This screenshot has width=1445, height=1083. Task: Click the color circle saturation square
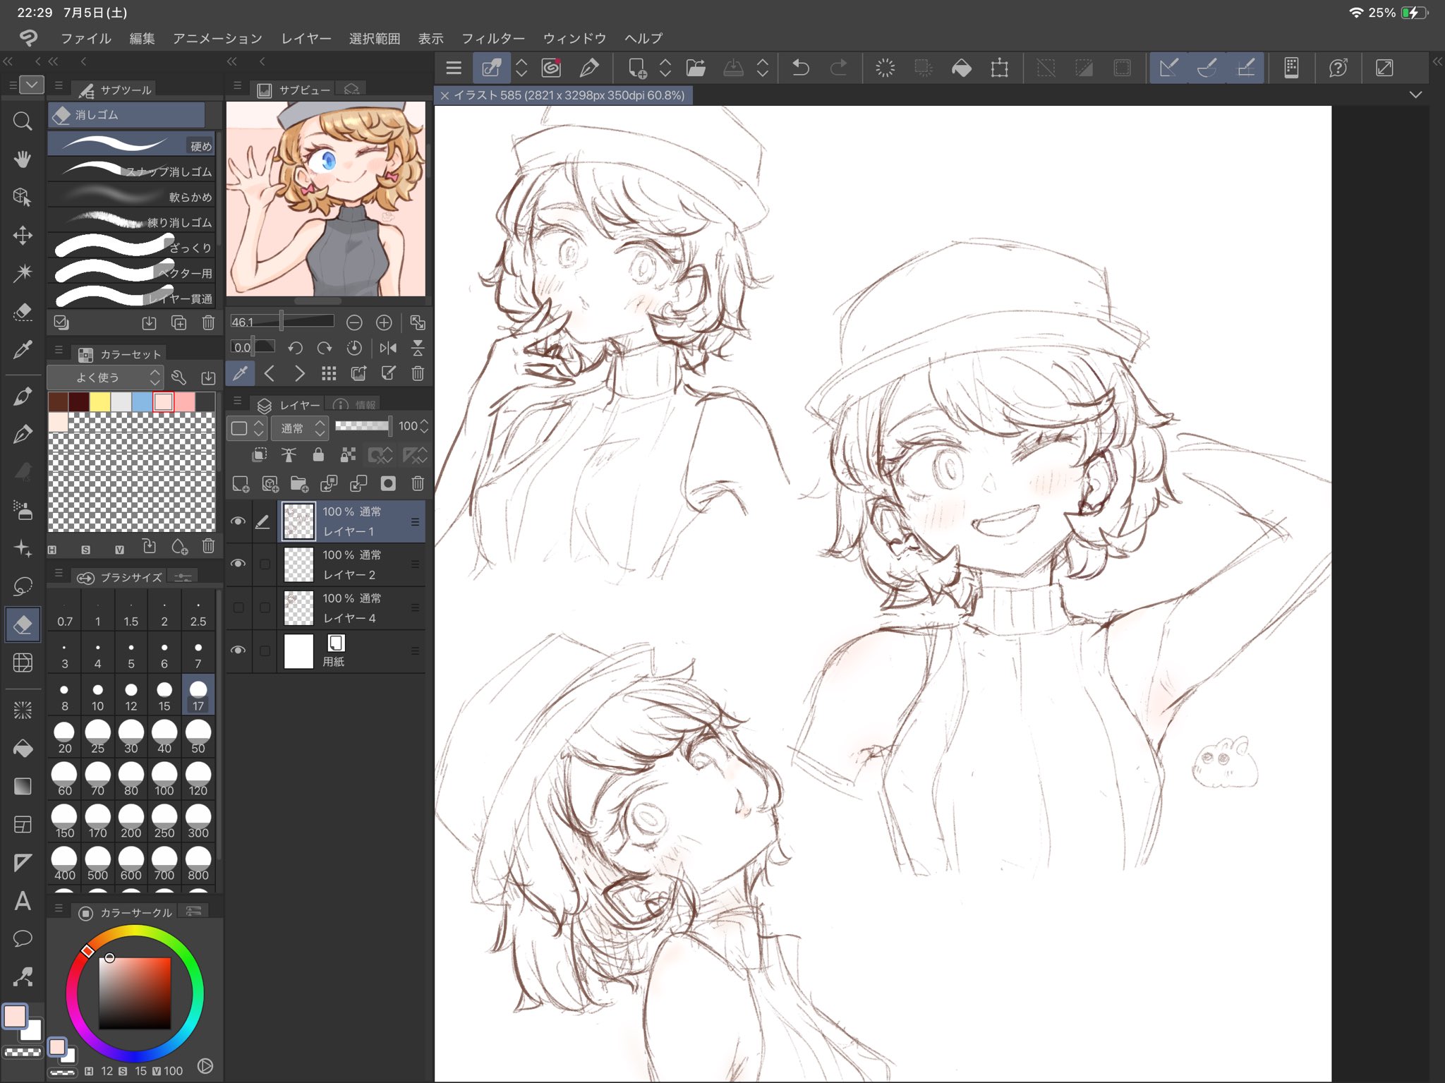(135, 993)
